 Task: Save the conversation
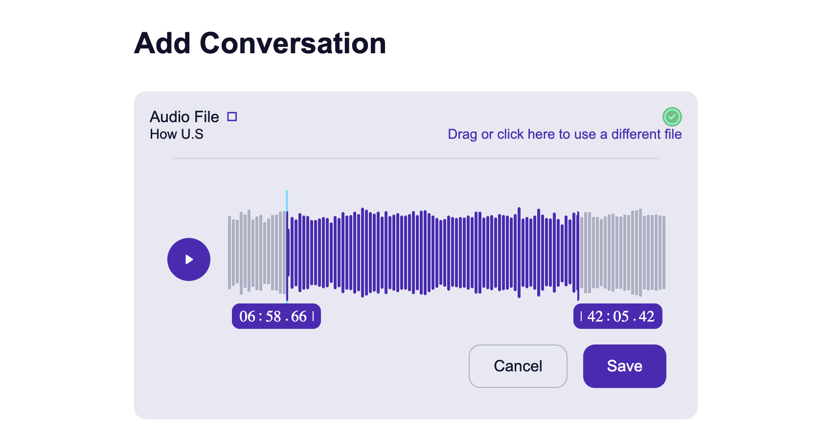625,366
